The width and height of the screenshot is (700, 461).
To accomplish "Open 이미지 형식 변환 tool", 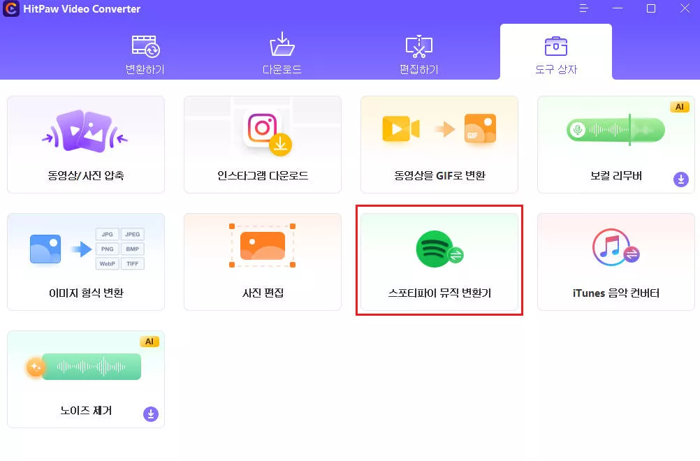I will 86,262.
